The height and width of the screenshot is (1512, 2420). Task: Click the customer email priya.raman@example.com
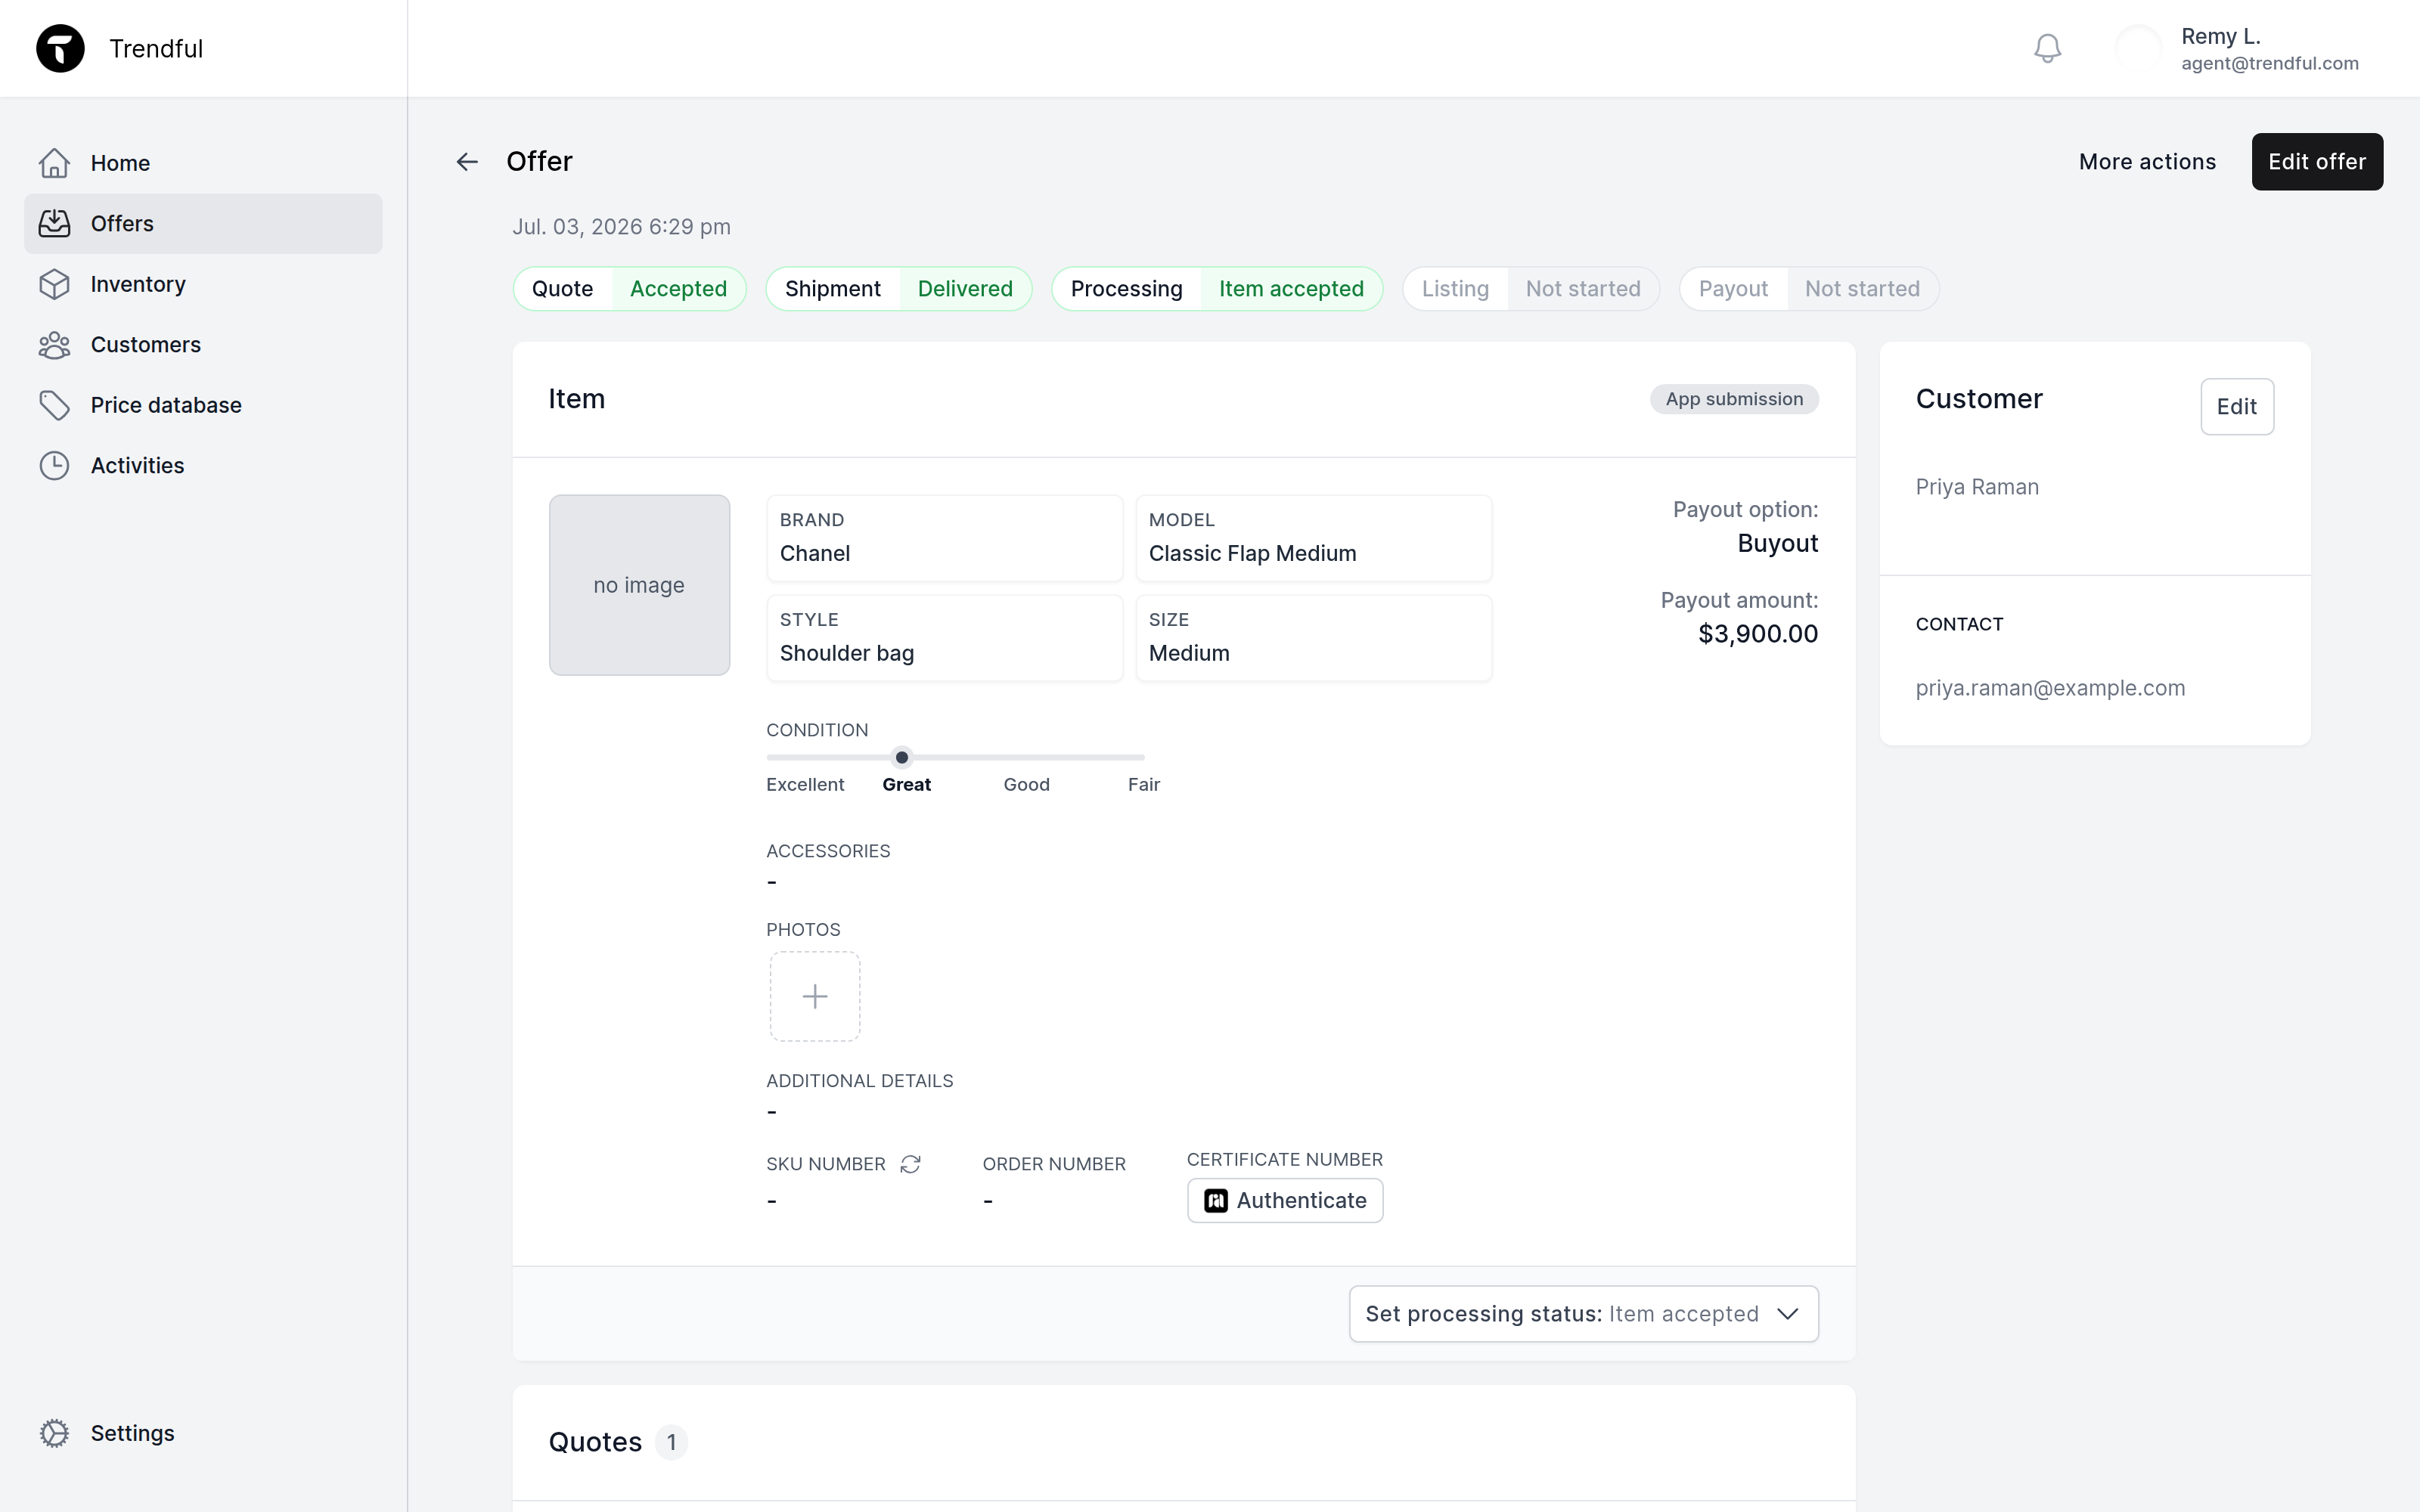2050,688
